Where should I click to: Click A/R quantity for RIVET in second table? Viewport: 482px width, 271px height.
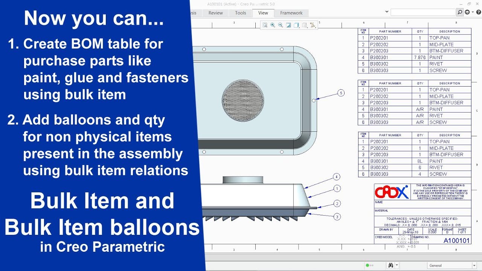420,116
